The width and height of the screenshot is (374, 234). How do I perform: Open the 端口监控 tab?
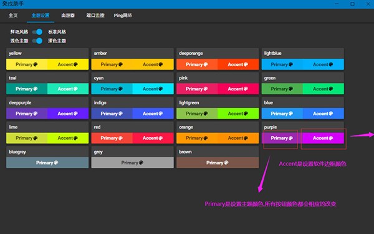pyautogui.click(x=95, y=16)
